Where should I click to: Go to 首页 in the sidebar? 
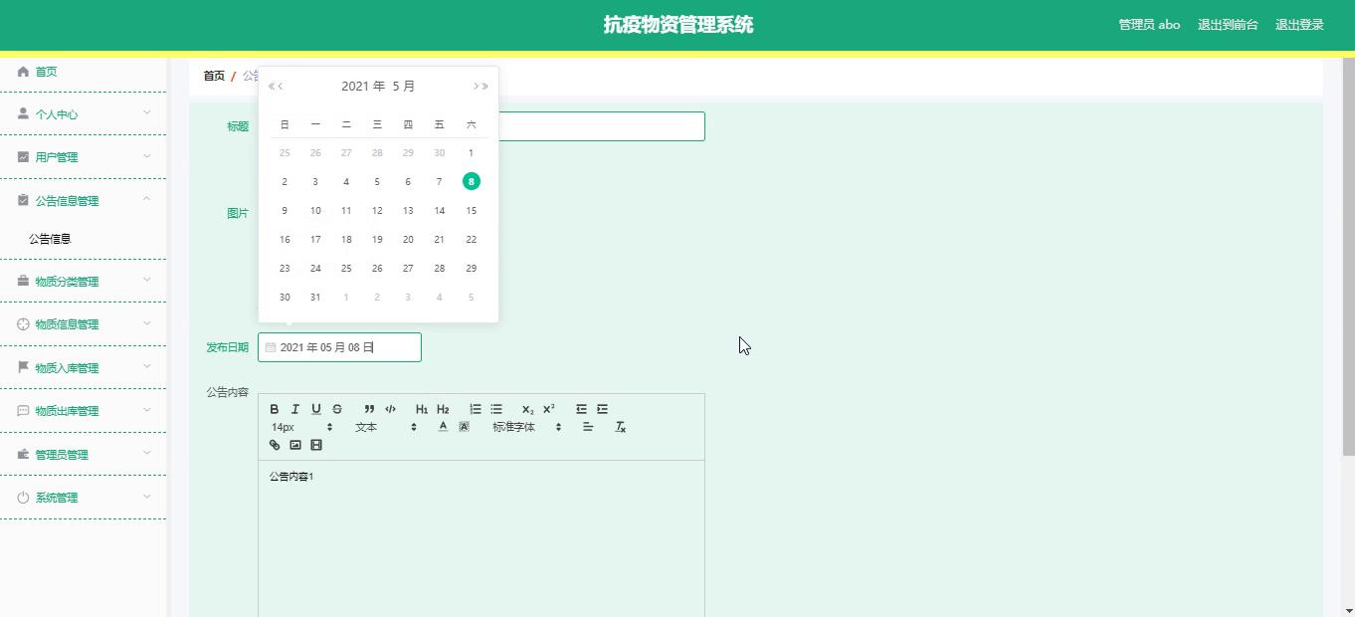tap(46, 72)
